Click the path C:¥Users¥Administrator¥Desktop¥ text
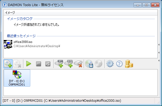Screen dimensions: 162x106 coord(37,46)
